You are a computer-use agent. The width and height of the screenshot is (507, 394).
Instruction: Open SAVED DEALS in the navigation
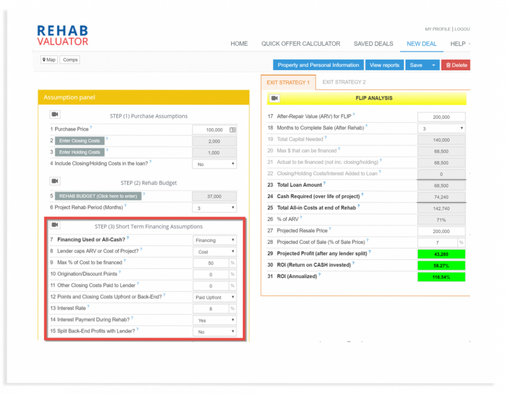coord(373,43)
